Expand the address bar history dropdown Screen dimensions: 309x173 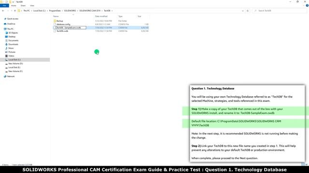(x=242, y=11)
